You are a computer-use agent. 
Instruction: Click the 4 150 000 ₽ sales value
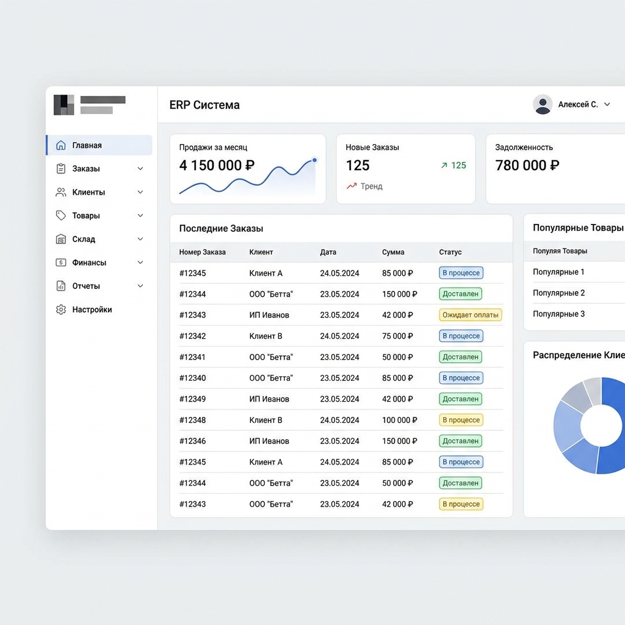217,165
